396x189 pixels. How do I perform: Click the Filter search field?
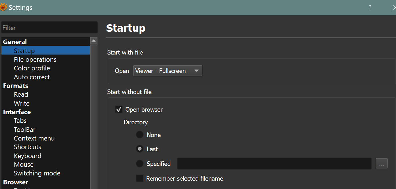(x=49, y=28)
